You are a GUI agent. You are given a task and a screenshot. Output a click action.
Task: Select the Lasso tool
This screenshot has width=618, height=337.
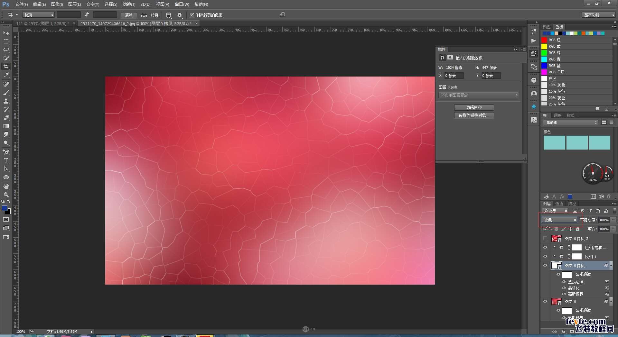[6, 50]
